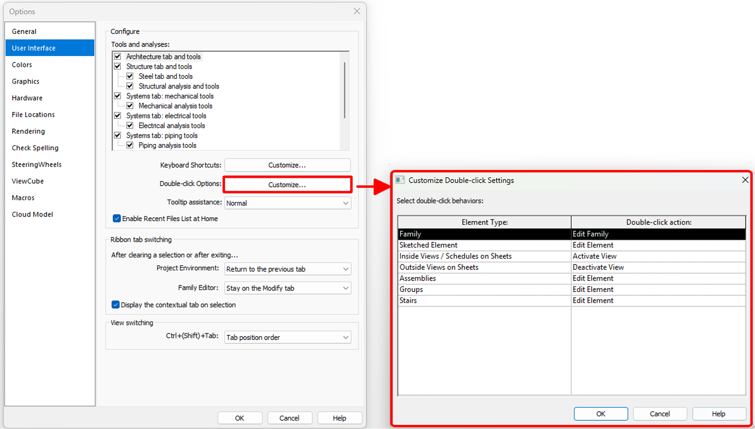Toggle Mechanical analysis tools checkbox

click(130, 106)
